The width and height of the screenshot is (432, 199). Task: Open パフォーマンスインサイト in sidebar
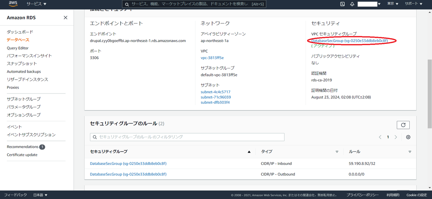[x=29, y=56]
